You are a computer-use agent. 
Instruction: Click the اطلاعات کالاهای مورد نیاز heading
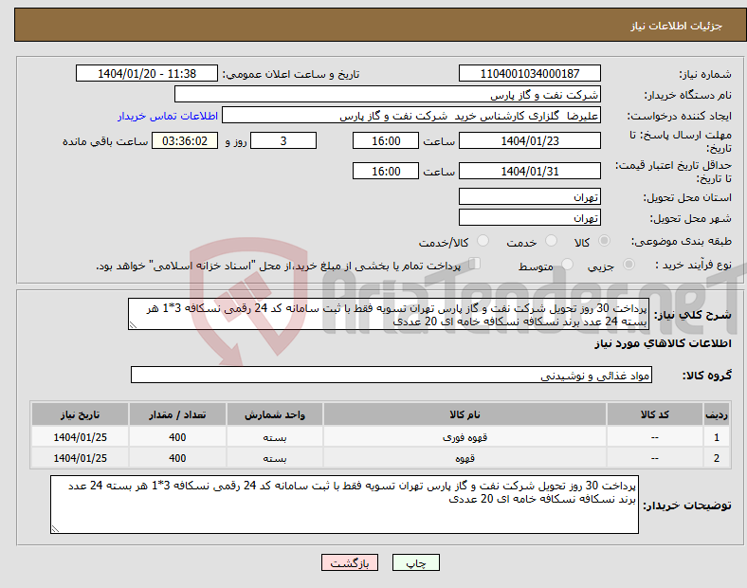coord(663,343)
